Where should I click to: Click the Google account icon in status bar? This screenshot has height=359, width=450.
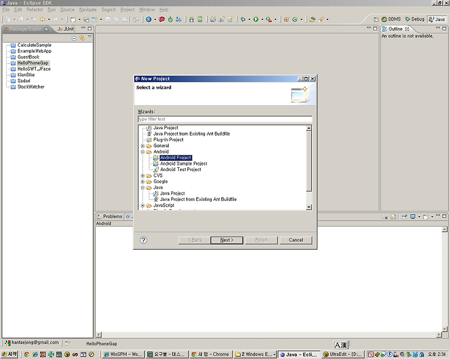[x=7, y=343]
